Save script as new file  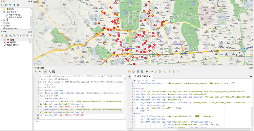142,71
